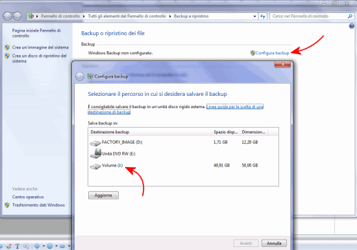
Task: Expand arrow after Tutti gli elementi breadcrumb
Action: [x=170, y=16]
